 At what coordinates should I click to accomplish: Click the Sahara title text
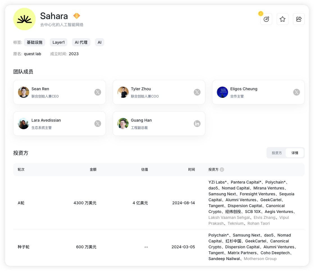point(54,16)
